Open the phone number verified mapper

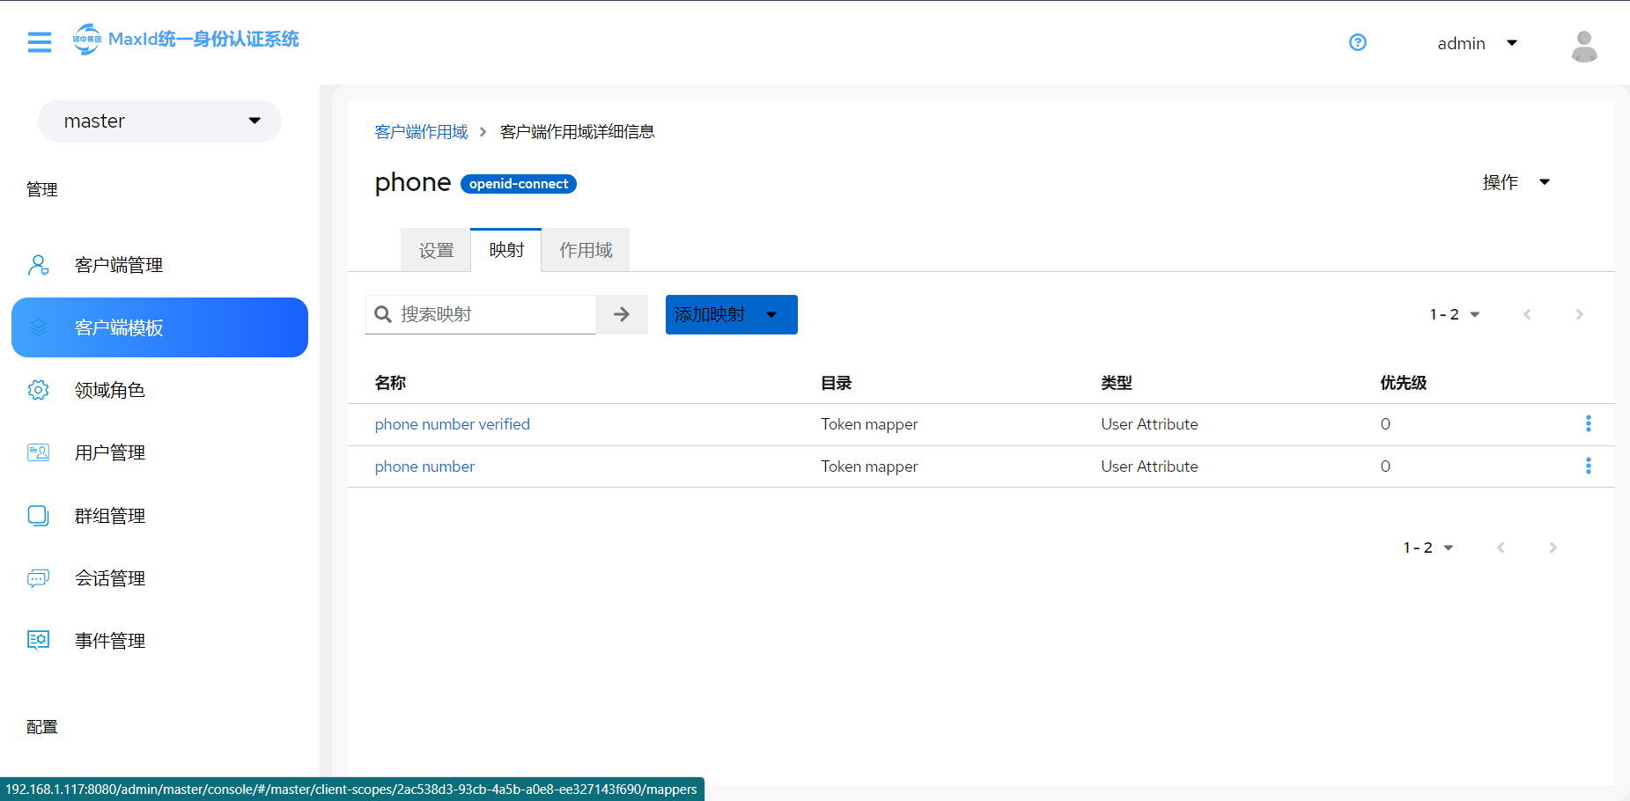point(453,424)
